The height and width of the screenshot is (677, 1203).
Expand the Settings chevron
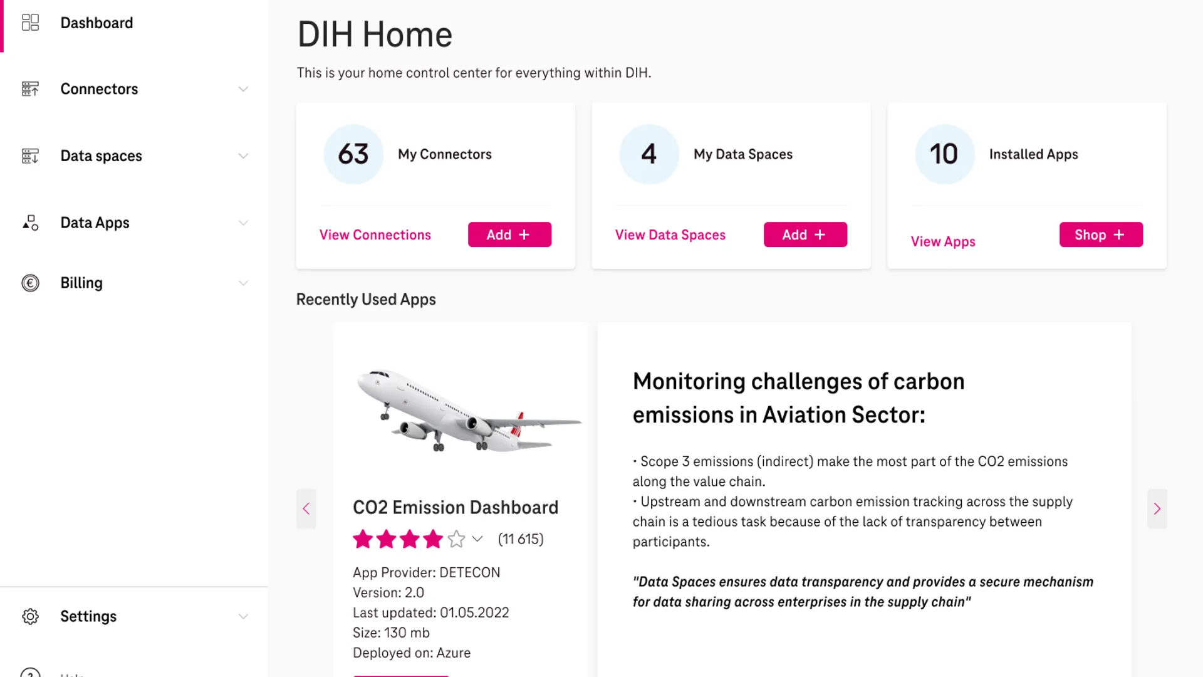click(243, 616)
